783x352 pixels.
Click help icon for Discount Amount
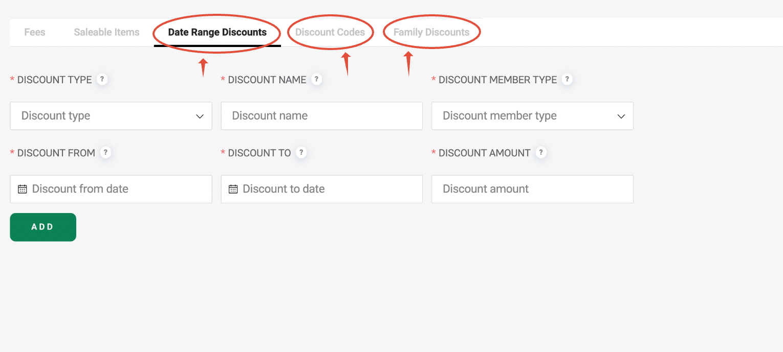pyautogui.click(x=541, y=153)
